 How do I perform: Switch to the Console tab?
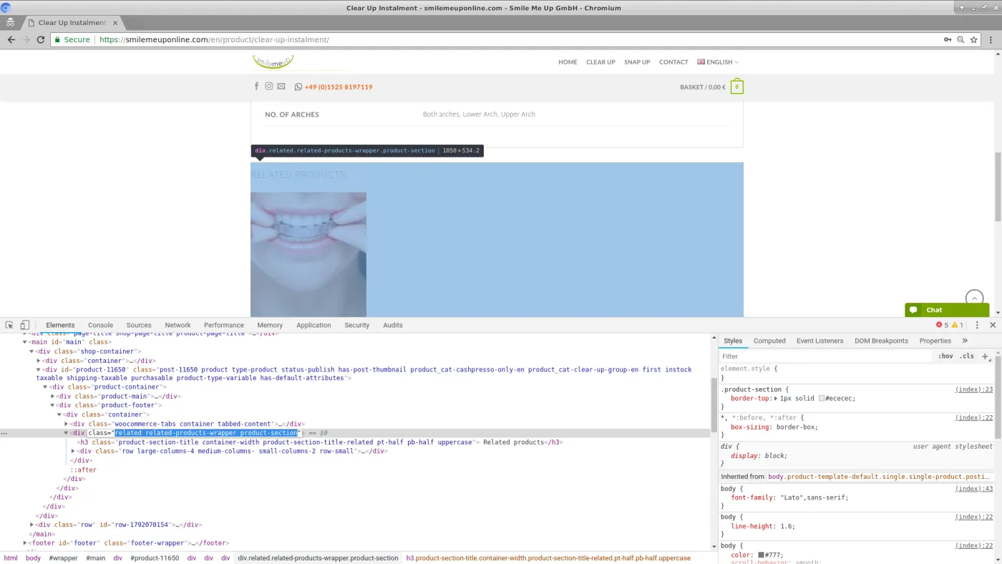[x=100, y=325]
